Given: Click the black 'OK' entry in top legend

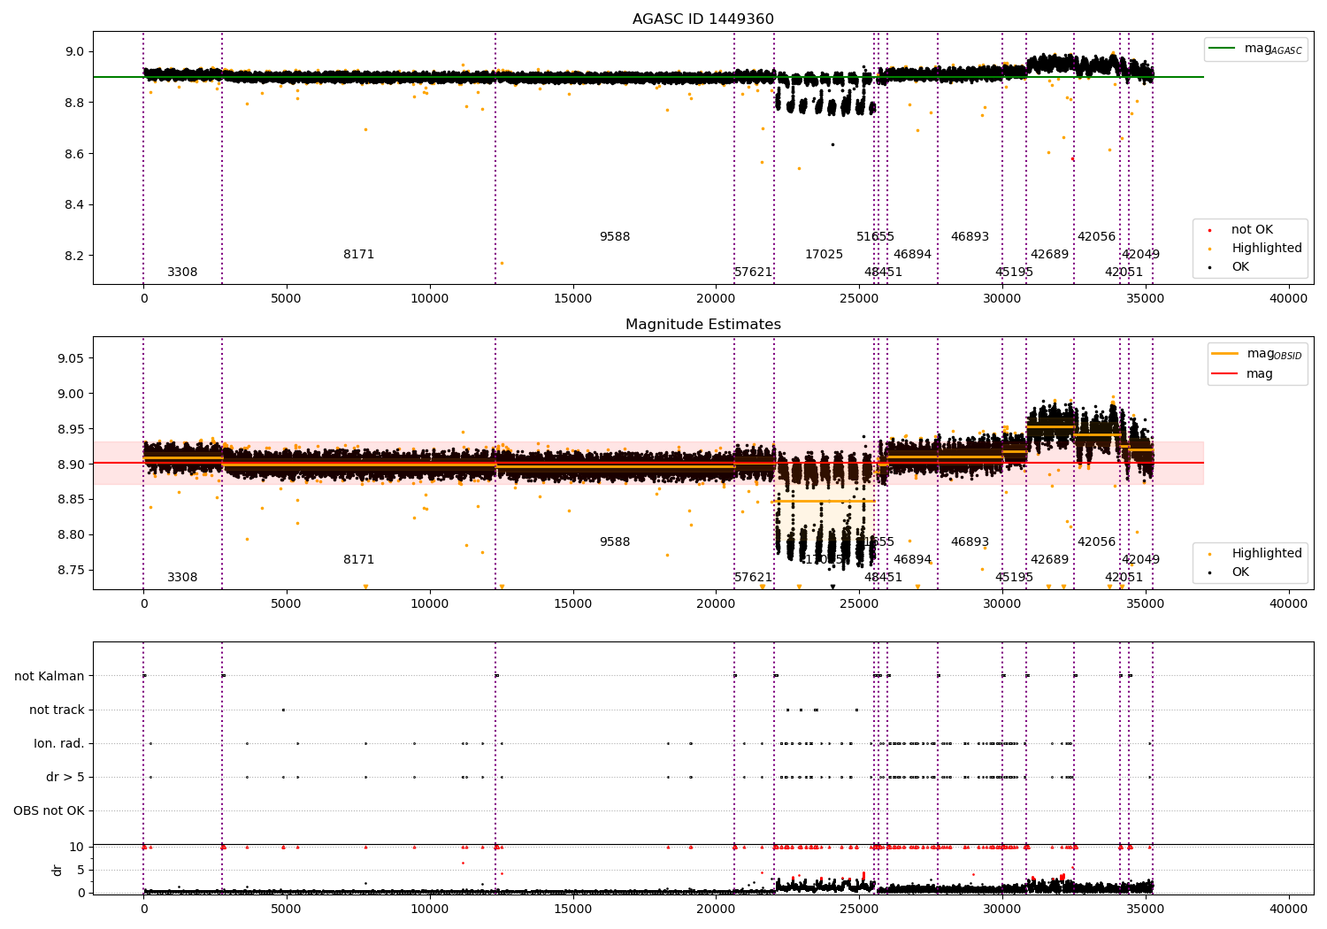Looking at the screenshot, I should click(1240, 266).
